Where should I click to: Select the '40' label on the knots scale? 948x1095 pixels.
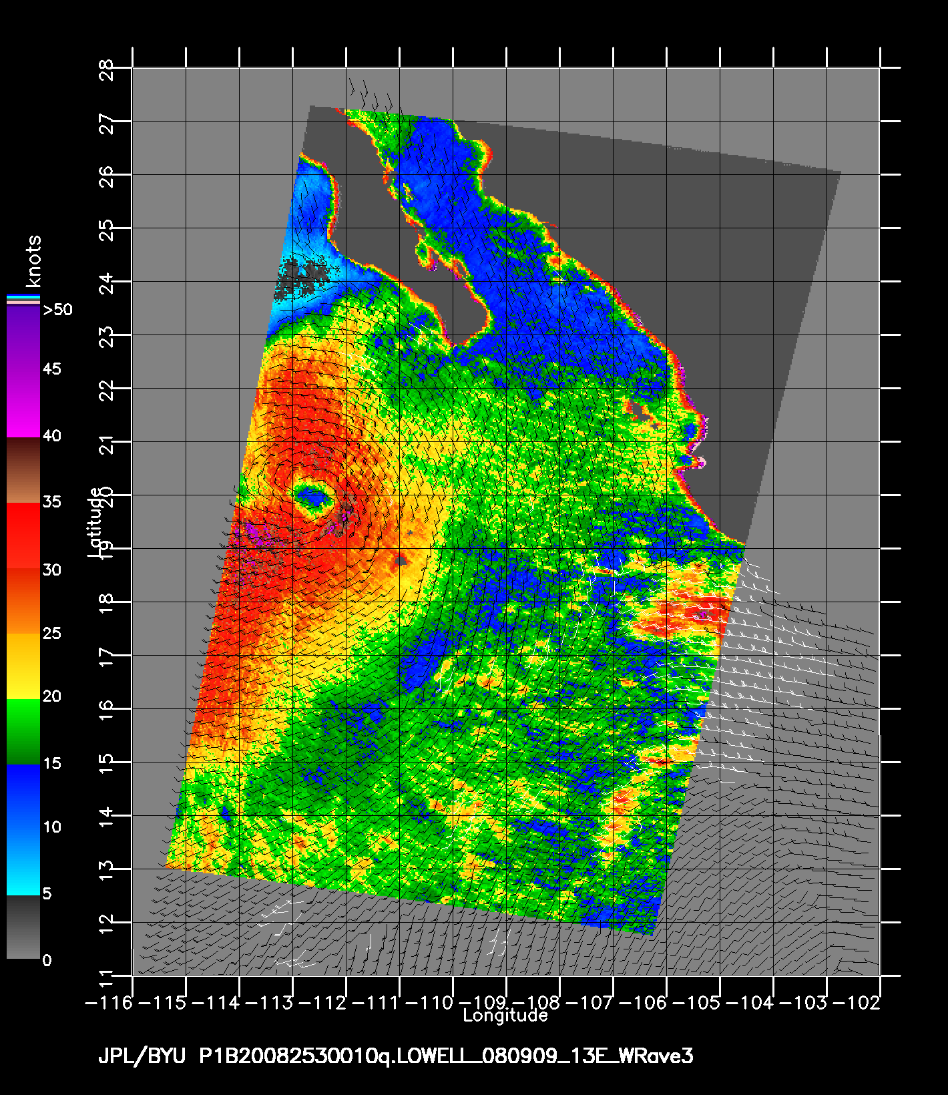pyautogui.click(x=52, y=436)
